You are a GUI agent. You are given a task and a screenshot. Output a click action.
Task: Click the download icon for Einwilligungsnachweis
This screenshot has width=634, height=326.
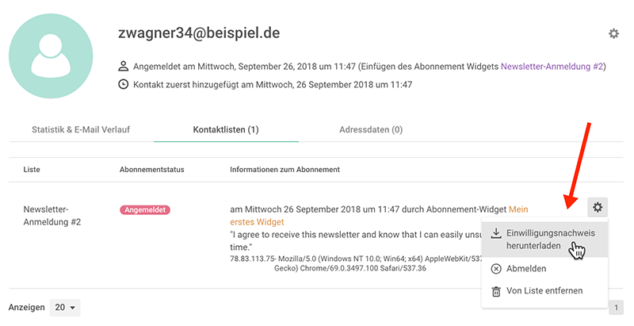(x=496, y=233)
